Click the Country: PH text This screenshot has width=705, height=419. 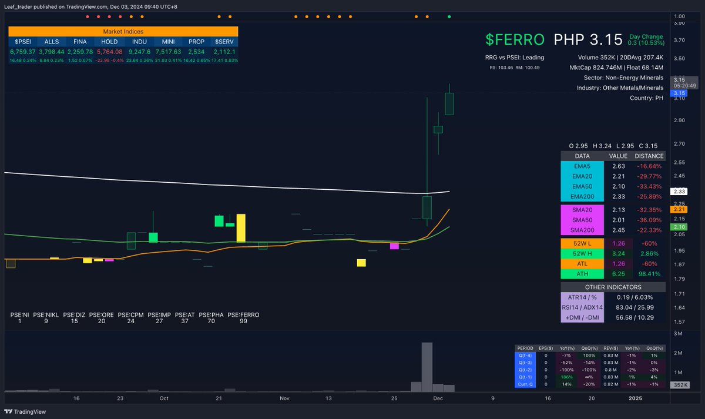point(646,98)
